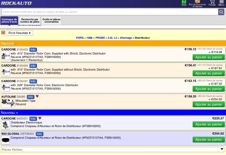Click the PROBE breadcrumb link

pos(100,38)
